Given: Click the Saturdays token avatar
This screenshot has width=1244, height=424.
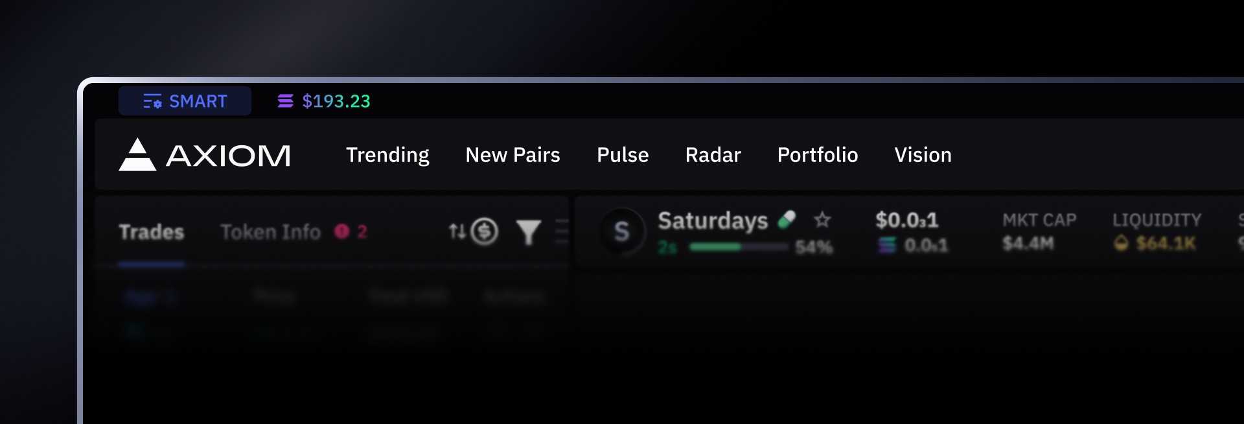Looking at the screenshot, I should tap(622, 231).
